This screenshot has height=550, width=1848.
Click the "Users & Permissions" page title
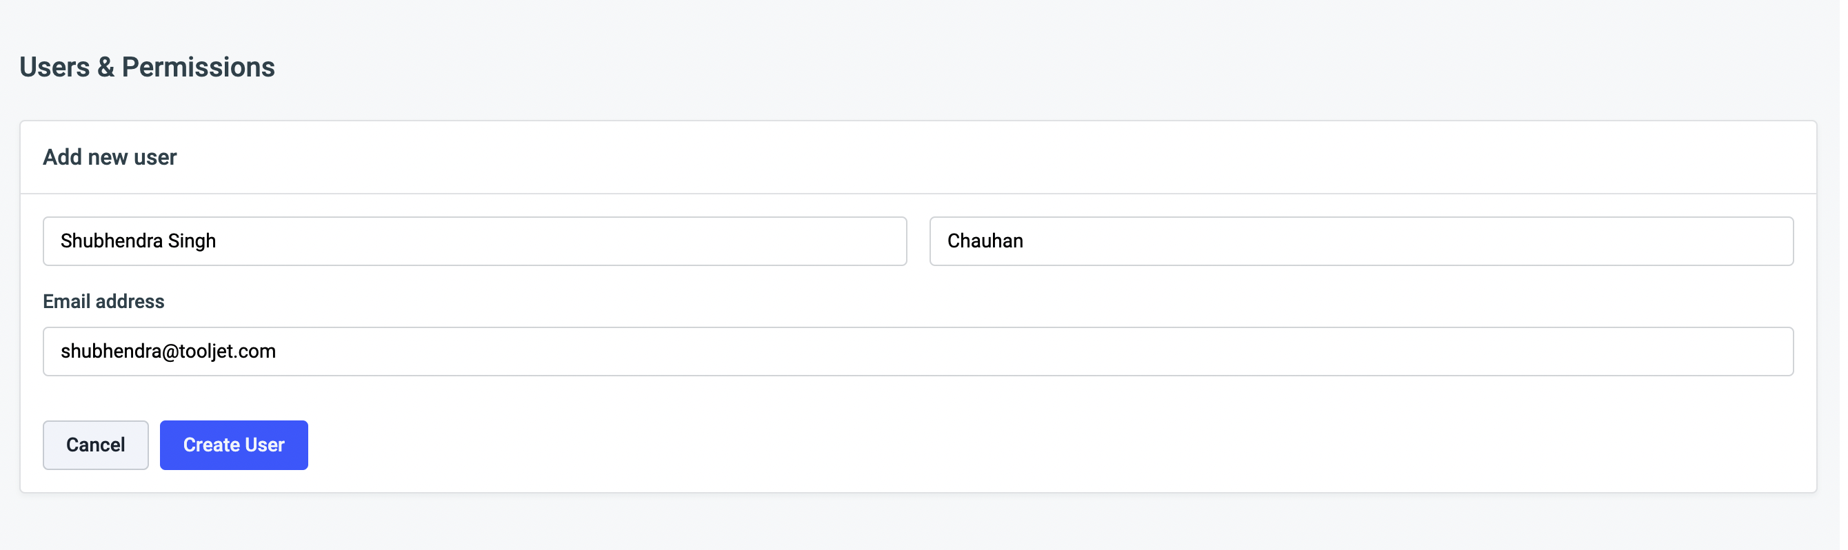click(147, 67)
